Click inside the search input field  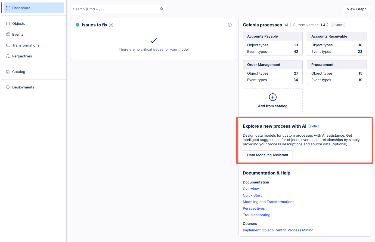coord(114,9)
